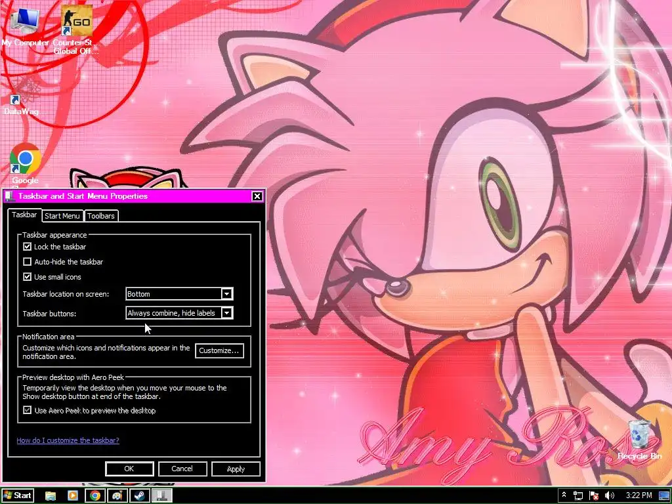Screen dimensions: 672x504
Task: Switch to Steam on the taskbar
Action: coord(140,496)
